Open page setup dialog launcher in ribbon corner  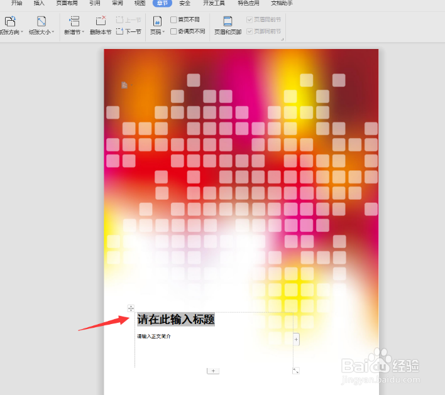[x=282, y=40]
